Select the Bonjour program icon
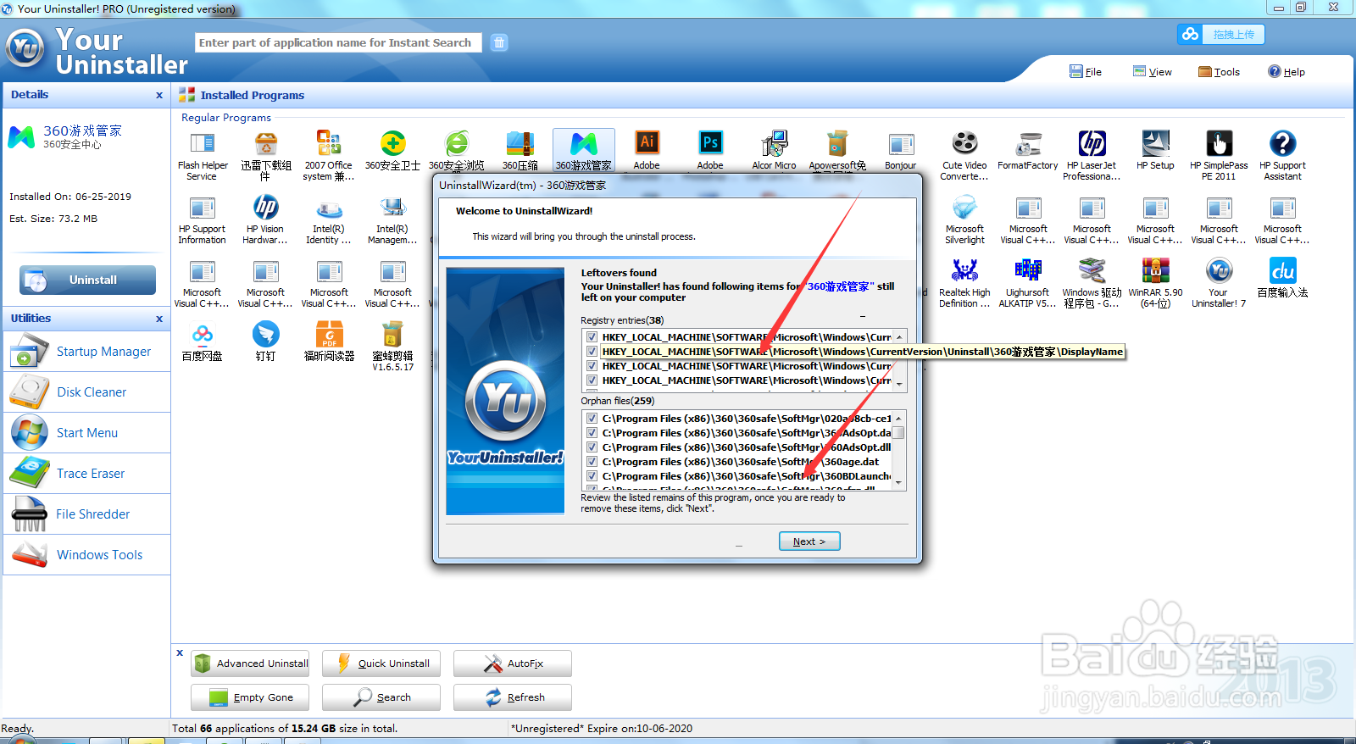1356x744 pixels. [x=901, y=143]
